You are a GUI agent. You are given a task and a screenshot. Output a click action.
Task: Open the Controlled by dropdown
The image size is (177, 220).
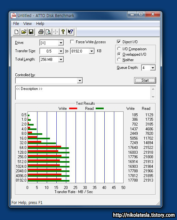click(80, 80)
